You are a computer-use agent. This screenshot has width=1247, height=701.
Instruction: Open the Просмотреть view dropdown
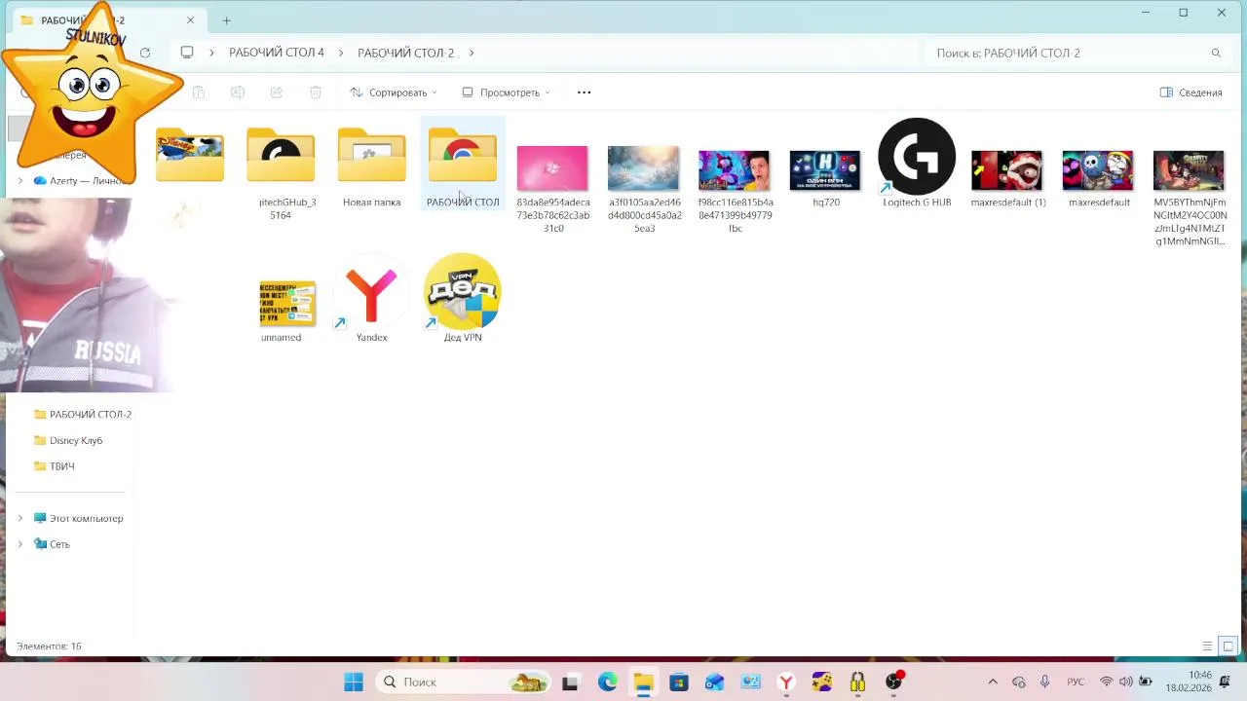506,92
